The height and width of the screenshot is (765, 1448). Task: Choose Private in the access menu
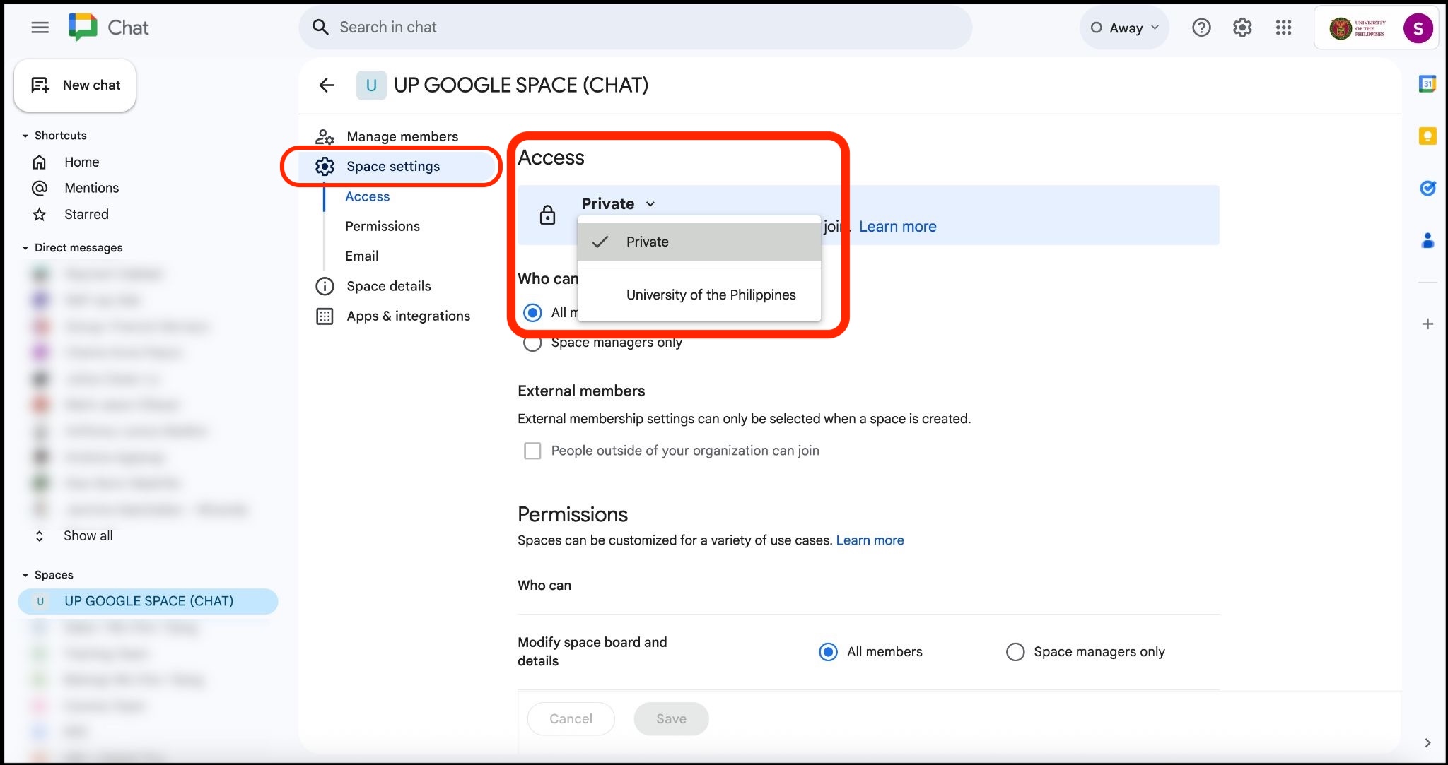pyautogui.click(x=699, y=242)
